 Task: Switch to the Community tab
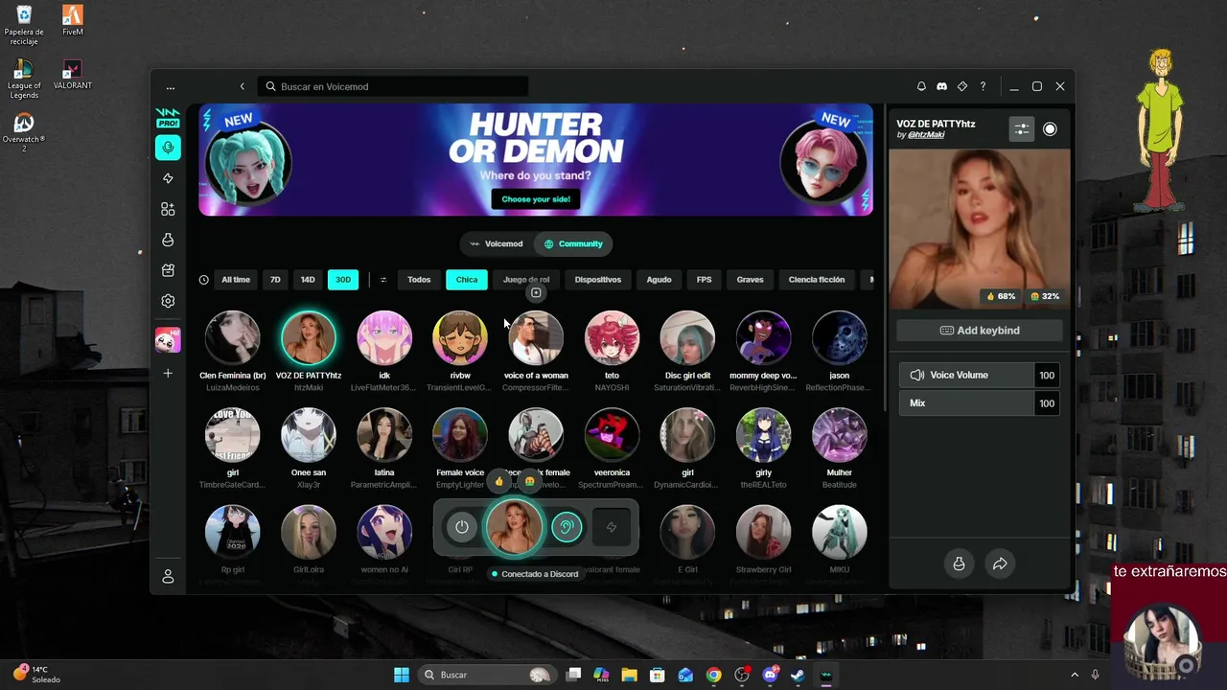pyautogui.click(x=573, y=243)
